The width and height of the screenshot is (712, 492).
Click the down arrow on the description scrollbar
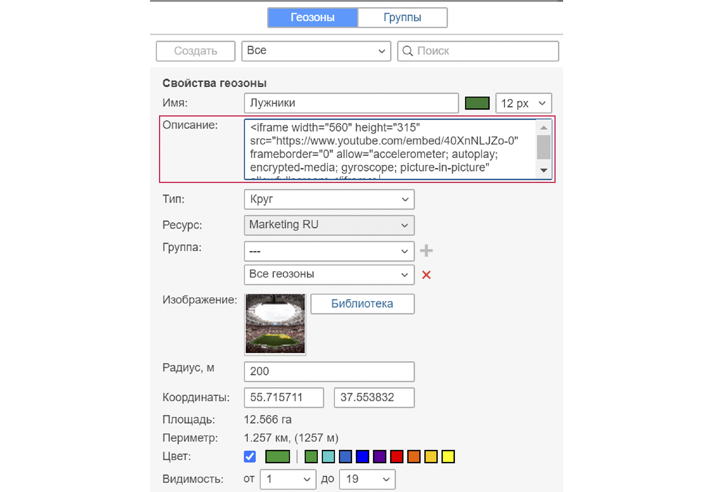coord(543,171)
